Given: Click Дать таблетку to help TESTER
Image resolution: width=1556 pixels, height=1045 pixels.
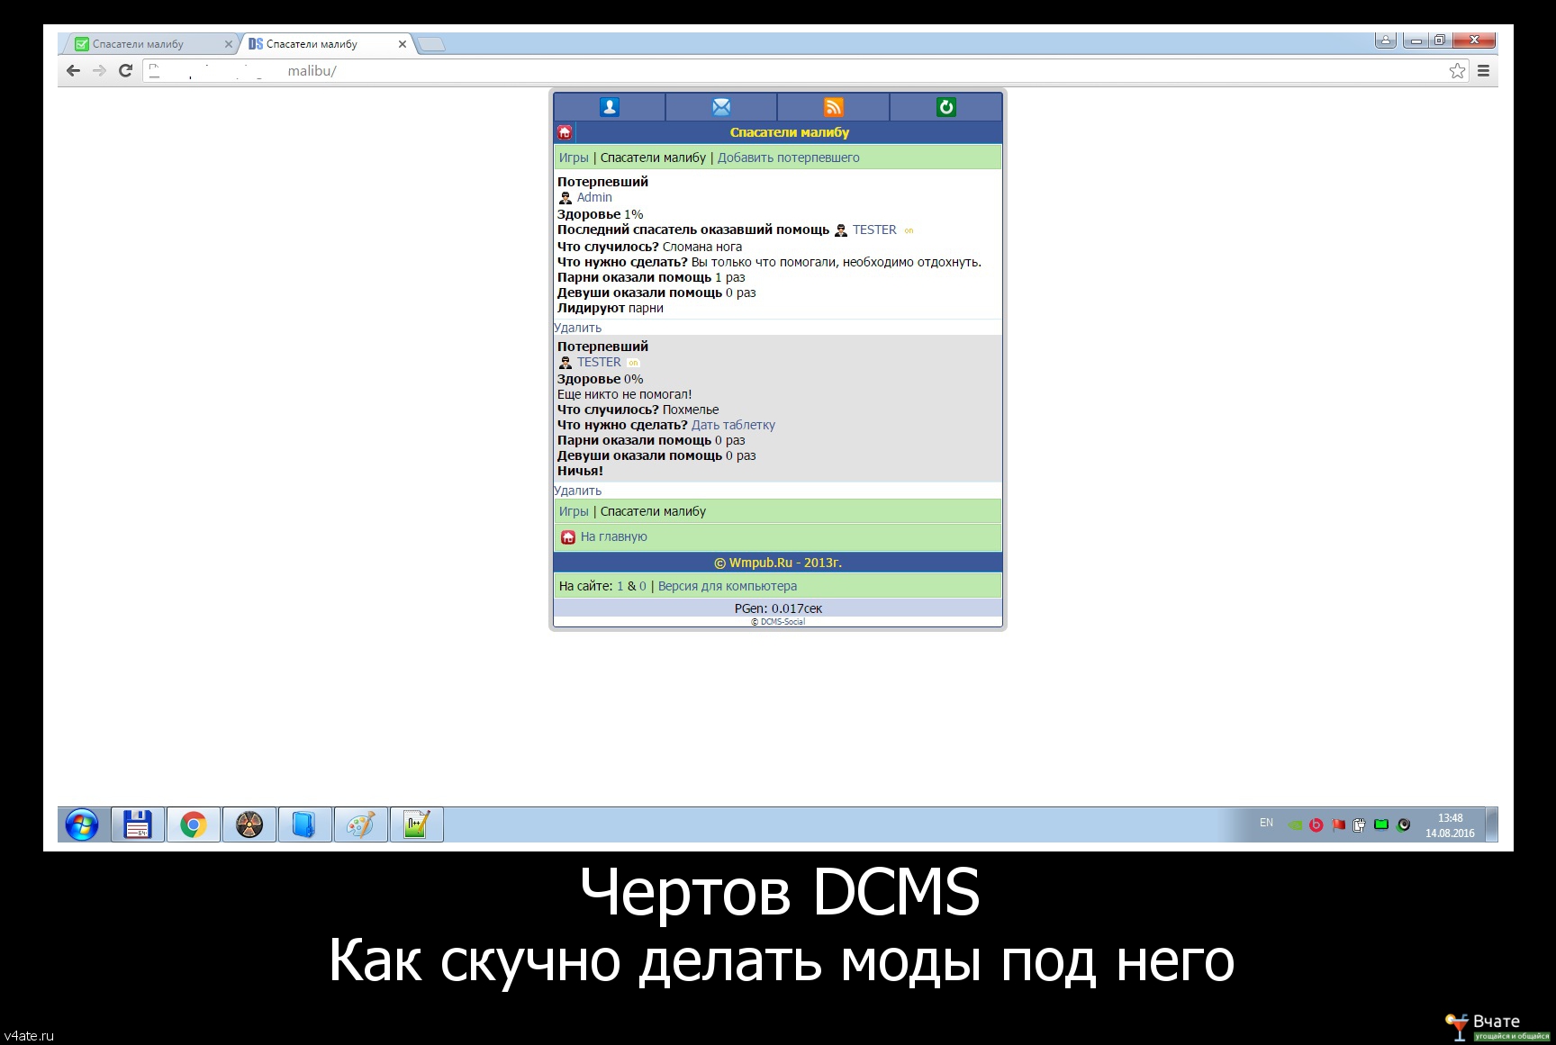Looking at the screenshot, I should pos(733,425).
